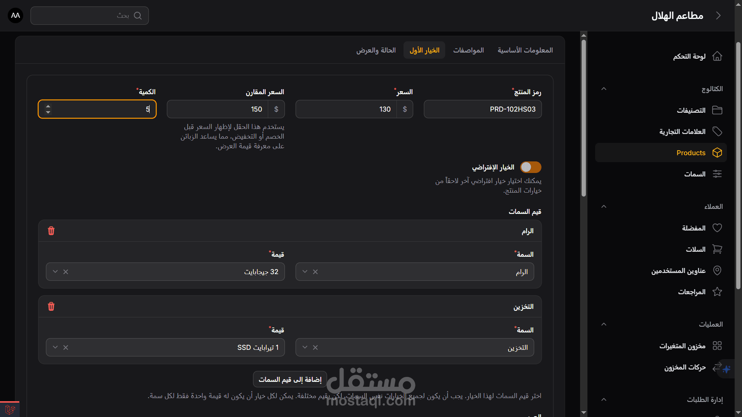
Task: Switch to the الحالة والعرض tab
Action: coord(376,50)
